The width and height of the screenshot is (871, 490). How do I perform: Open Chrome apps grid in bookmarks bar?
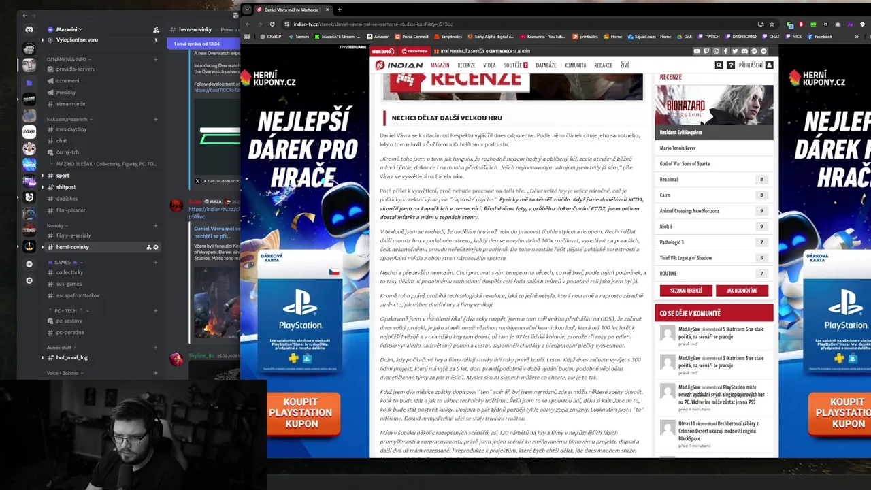coord(247,37)
